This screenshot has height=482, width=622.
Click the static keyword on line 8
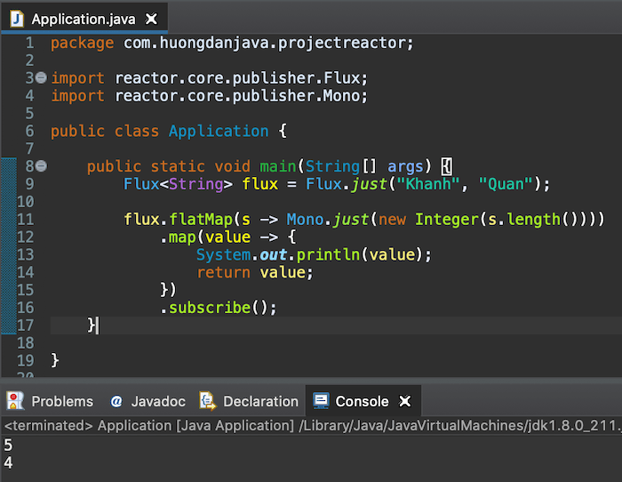click(178, 166)
